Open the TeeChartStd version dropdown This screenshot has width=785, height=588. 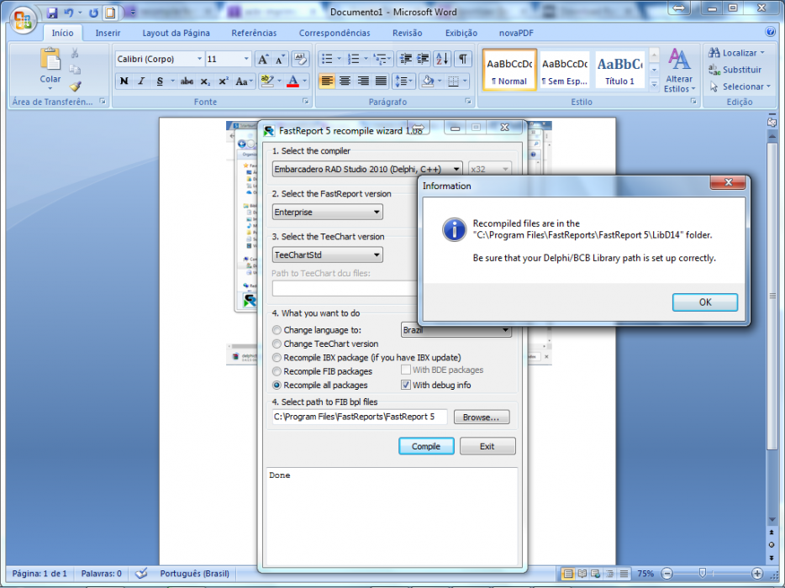point(328,255)
